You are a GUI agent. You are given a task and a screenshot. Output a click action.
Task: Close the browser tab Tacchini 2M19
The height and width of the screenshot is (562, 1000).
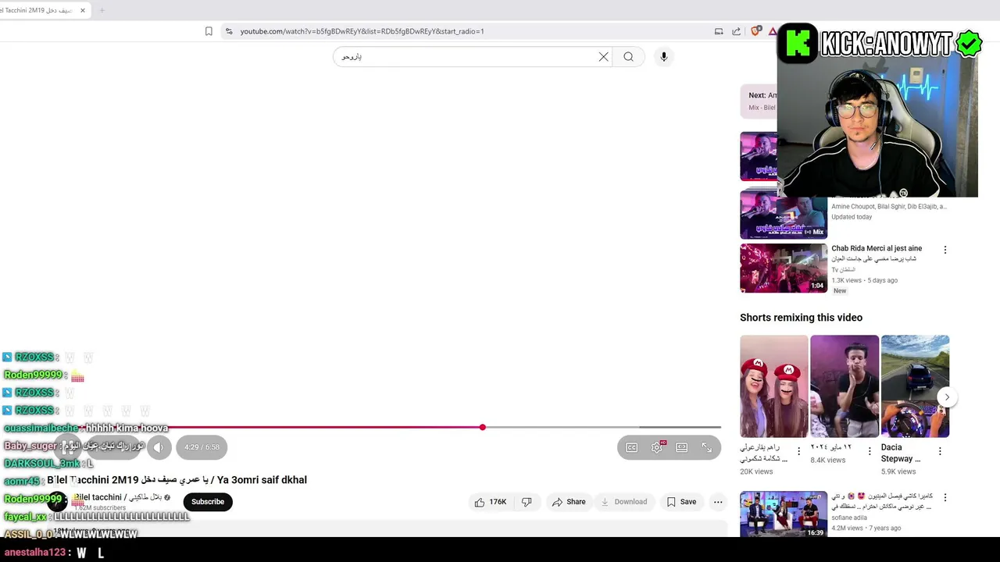click(84, 10)
